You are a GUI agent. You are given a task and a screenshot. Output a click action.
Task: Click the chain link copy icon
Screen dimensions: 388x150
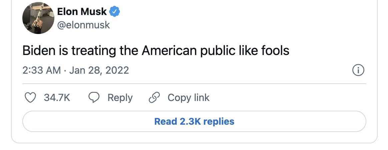tap(154, 98)
